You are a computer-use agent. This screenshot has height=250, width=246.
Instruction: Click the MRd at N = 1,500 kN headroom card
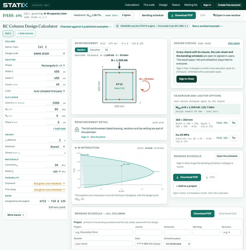tap(207, 109)
